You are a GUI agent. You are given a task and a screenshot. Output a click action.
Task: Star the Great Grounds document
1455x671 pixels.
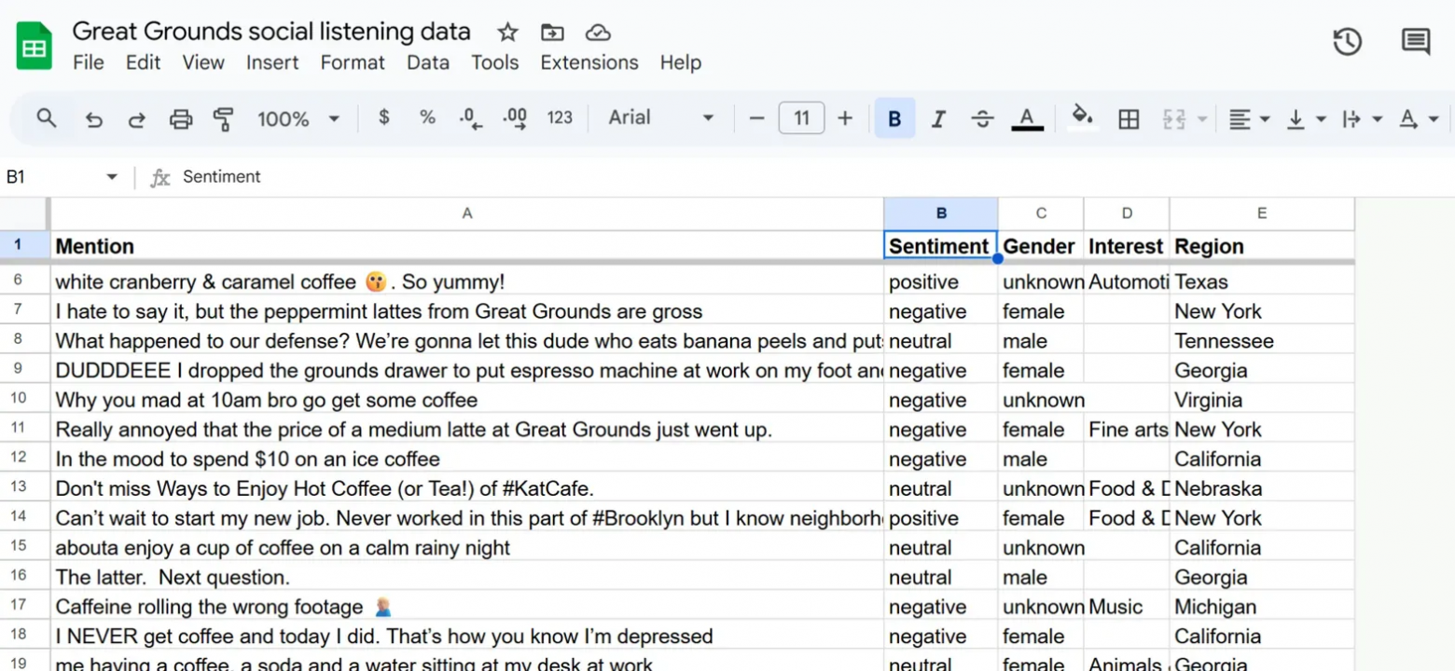pyautogui.click(x=507, y=33)
